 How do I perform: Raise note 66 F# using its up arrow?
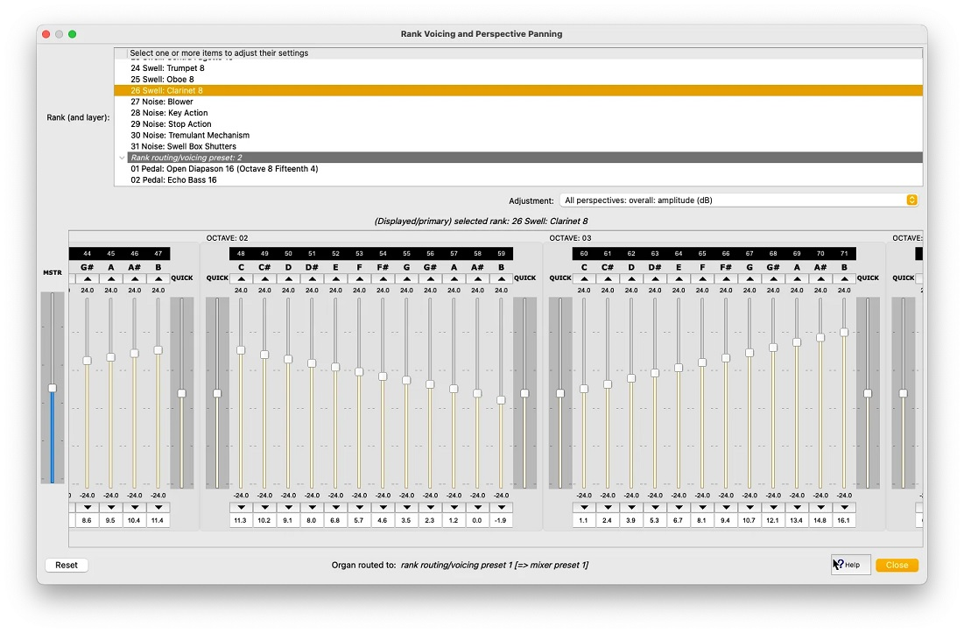[726, 278]
